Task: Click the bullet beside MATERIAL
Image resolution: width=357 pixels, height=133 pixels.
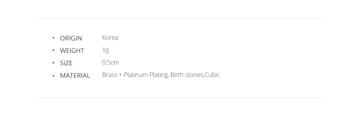Action: pyautogui.click(x=53, y=75)
